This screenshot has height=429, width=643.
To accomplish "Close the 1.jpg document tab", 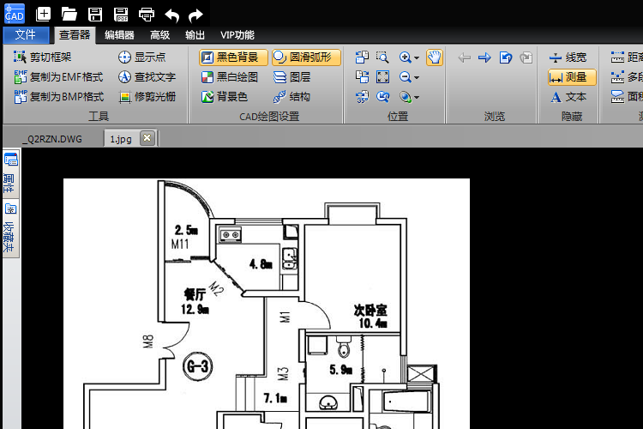I will click(147, 138).
